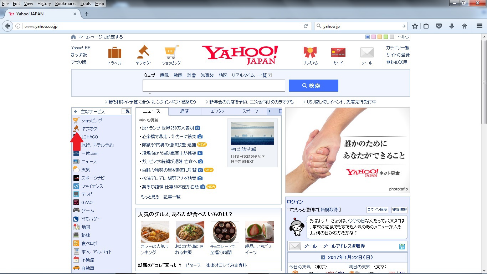The width and height of the screenshot is (487, 274).
Task: Open the もっと見る news link
Action: pyautogui.click(x=150, y=197)
